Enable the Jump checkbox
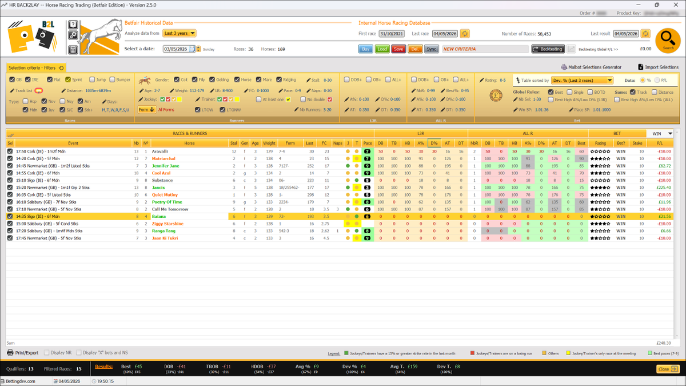The width and height of the screenshot is (686, 386). [92, 79]
